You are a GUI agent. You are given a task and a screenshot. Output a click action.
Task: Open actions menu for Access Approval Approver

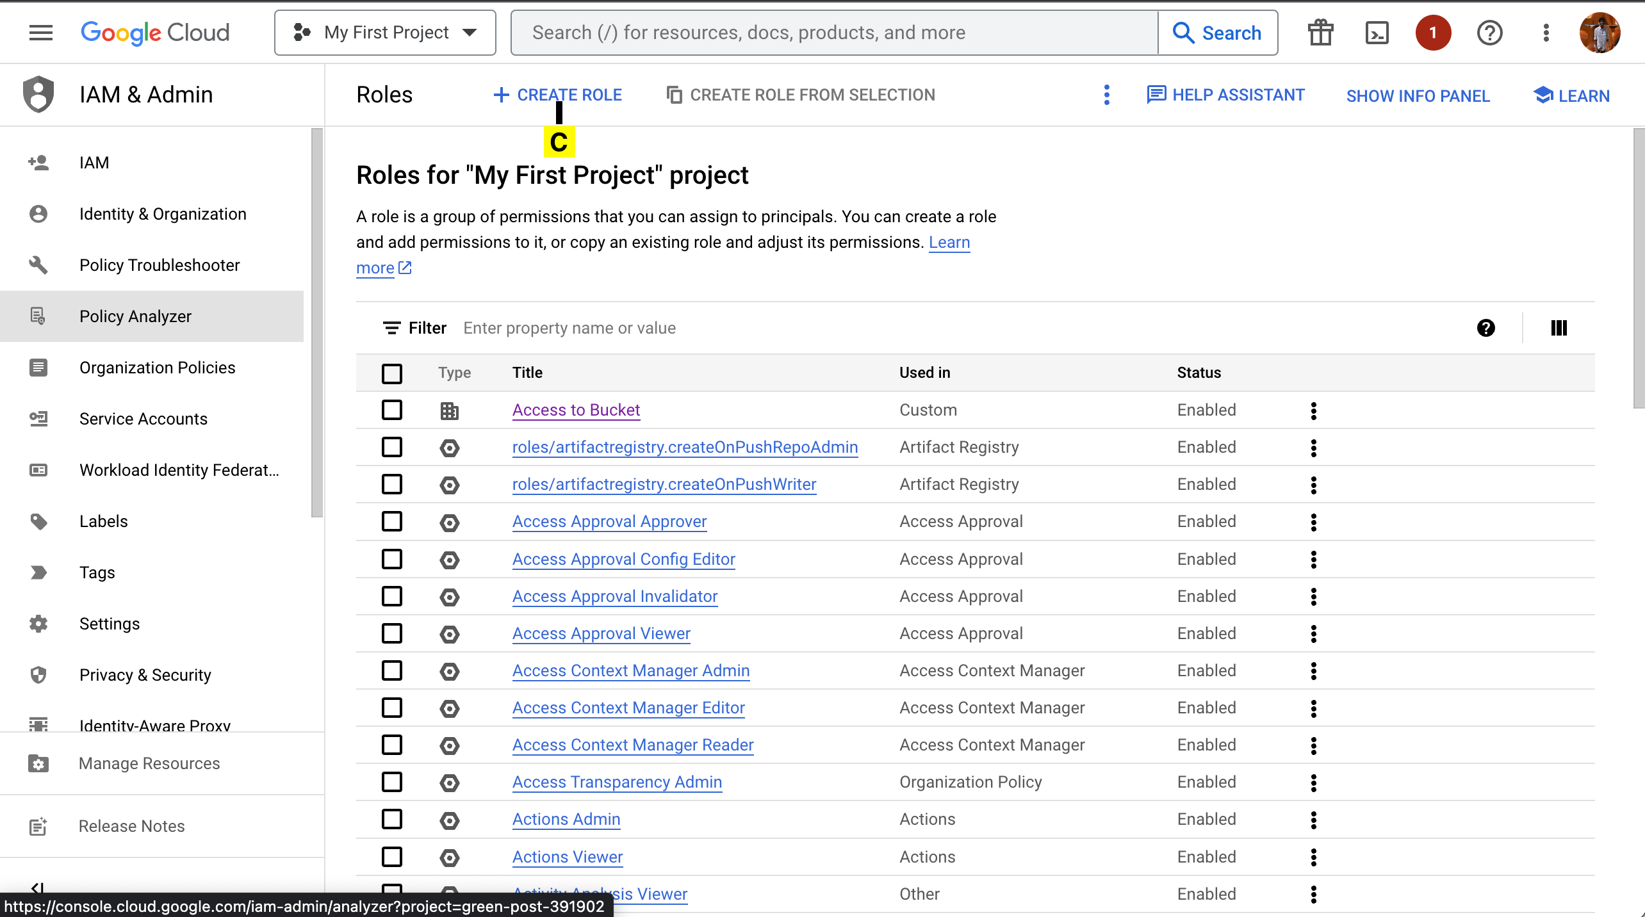pos(1313,522)
